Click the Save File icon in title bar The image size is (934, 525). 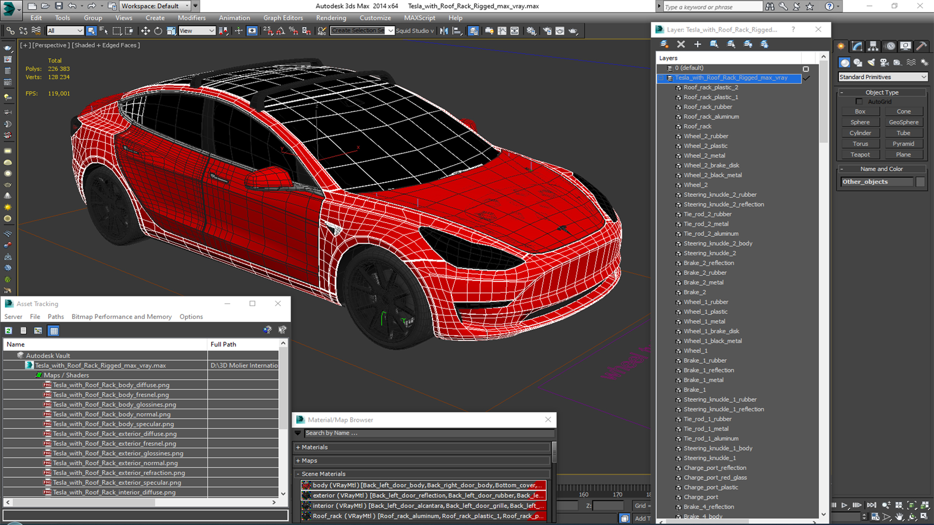pyautogui.click(x=58, y=6)
